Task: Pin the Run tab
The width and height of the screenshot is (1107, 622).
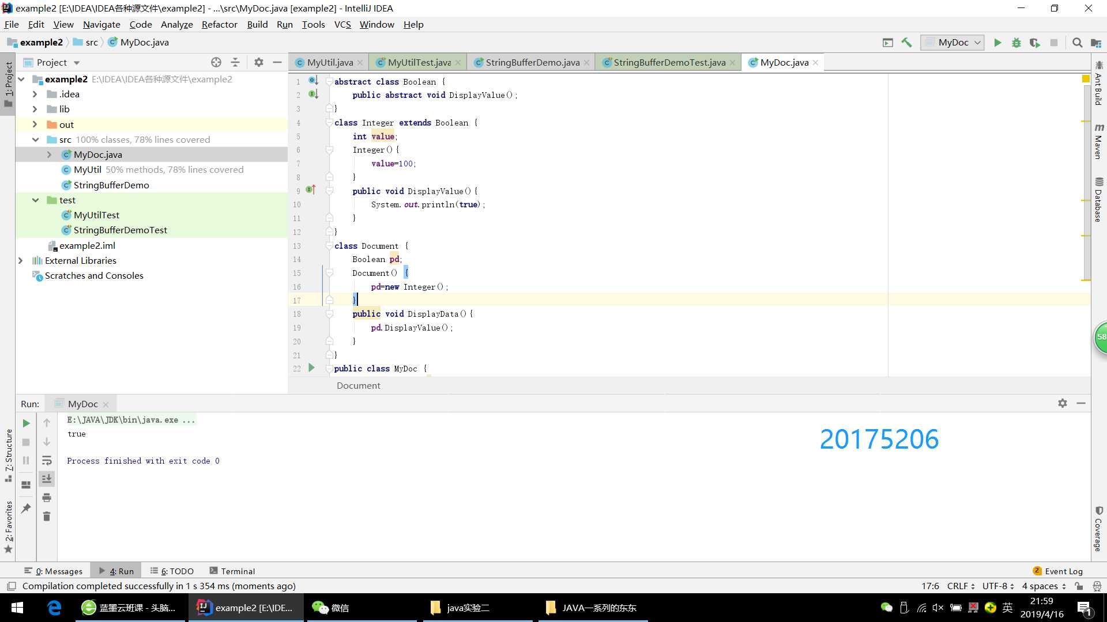Action: point(26,508)
